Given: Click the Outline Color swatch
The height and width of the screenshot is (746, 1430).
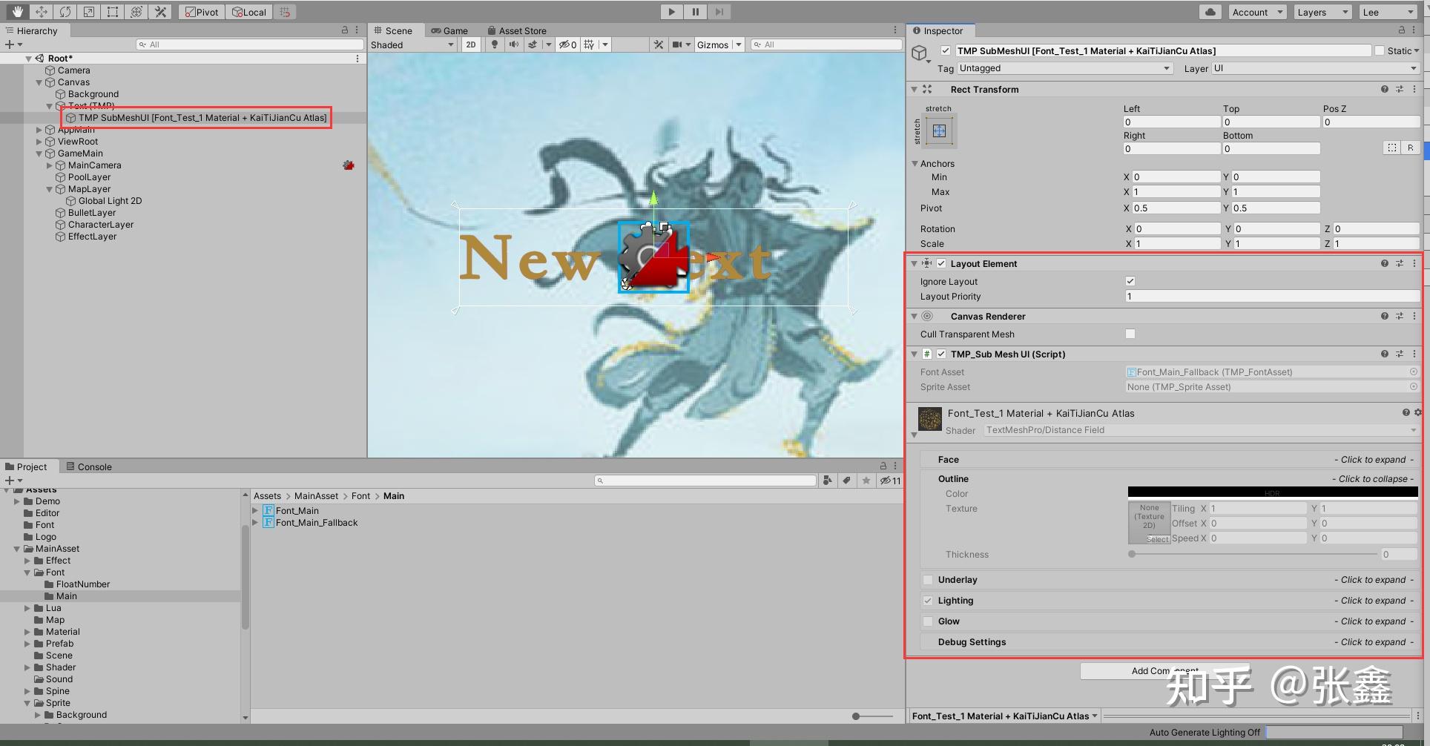Looking at the screenshot, I should [x=1273, y=492].
